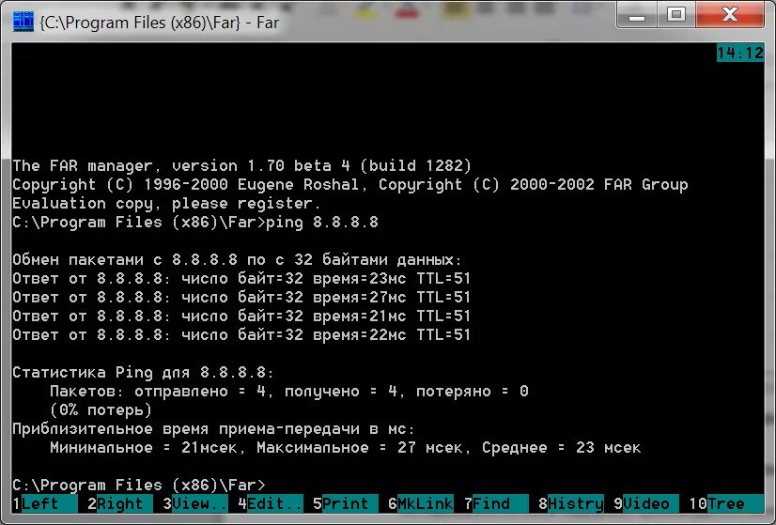Click the bottom command prompt line
The height and width of the screenshot is (525, 776).
click(139, 485)
